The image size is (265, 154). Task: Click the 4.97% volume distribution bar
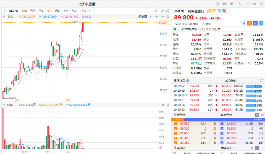point(254,91)
